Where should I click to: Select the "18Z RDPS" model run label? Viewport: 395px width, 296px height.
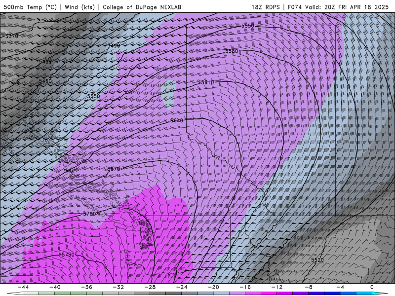(x=266, y=7)
